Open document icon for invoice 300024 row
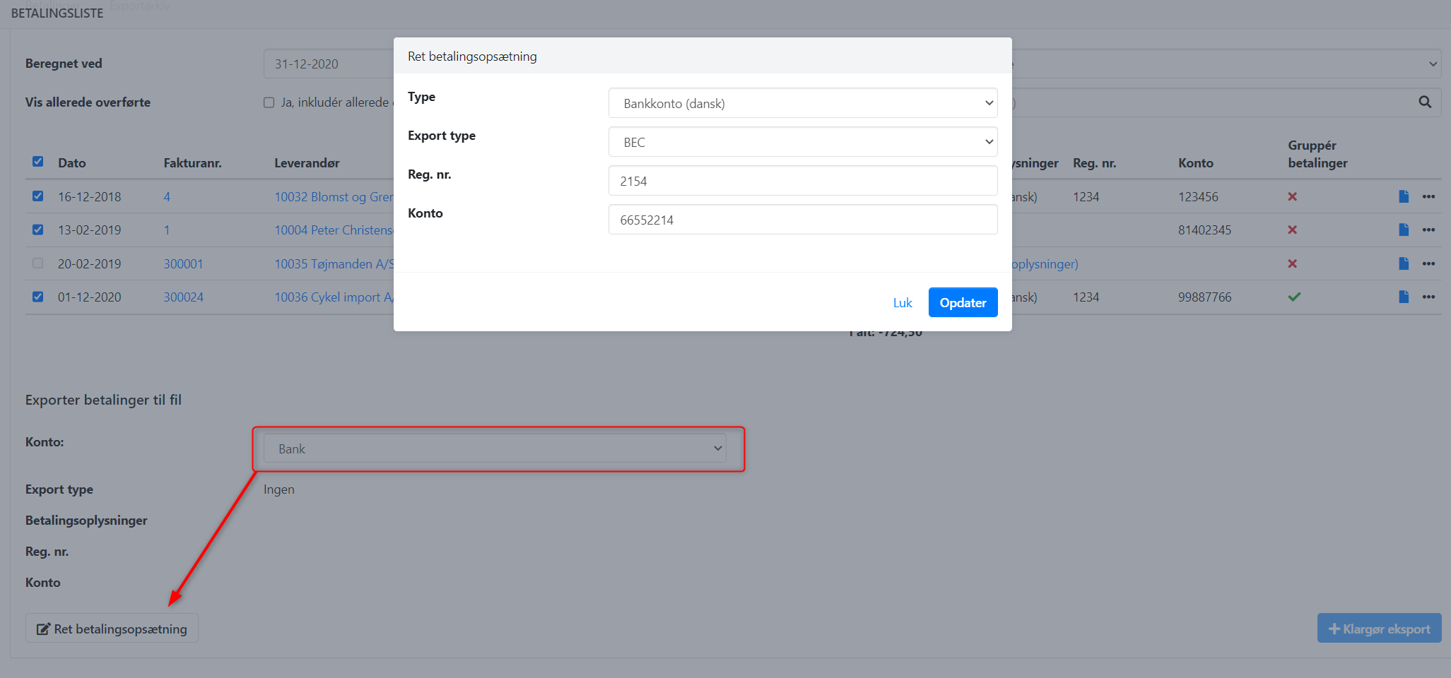The height and width of the screenshot is (678, 1451). tap(1404, 297)
